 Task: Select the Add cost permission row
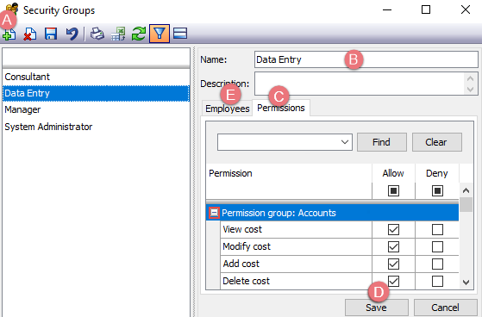(296, 264)
